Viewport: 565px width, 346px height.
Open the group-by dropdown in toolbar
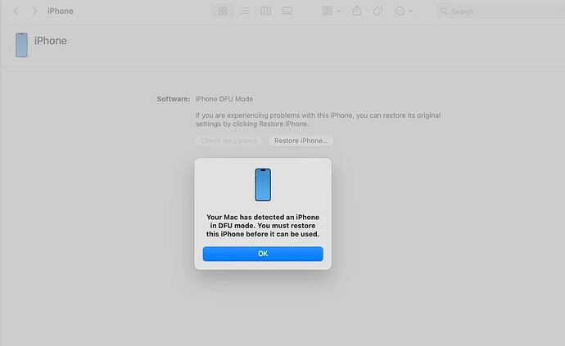[332, 11]
